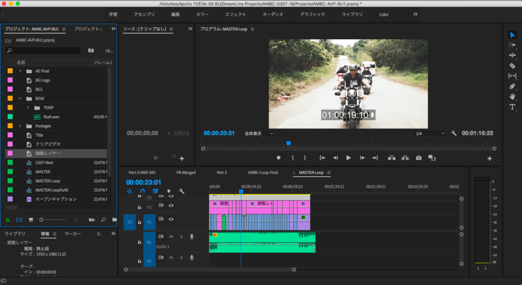Open timeline display settings wrench

coord(181,191)
